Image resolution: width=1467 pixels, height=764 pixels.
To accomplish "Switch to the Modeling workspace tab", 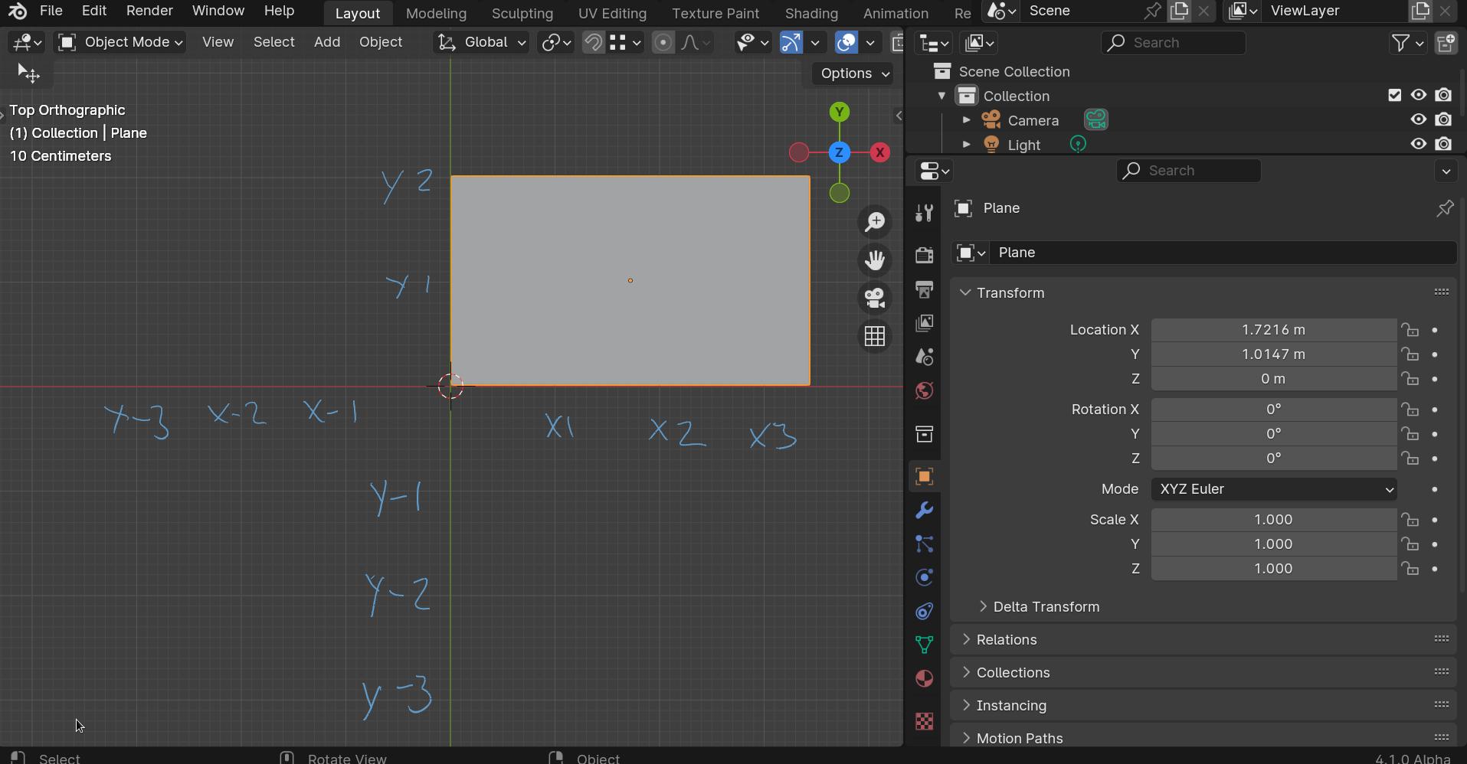I will pyautogui.click(x=436, y=13).
